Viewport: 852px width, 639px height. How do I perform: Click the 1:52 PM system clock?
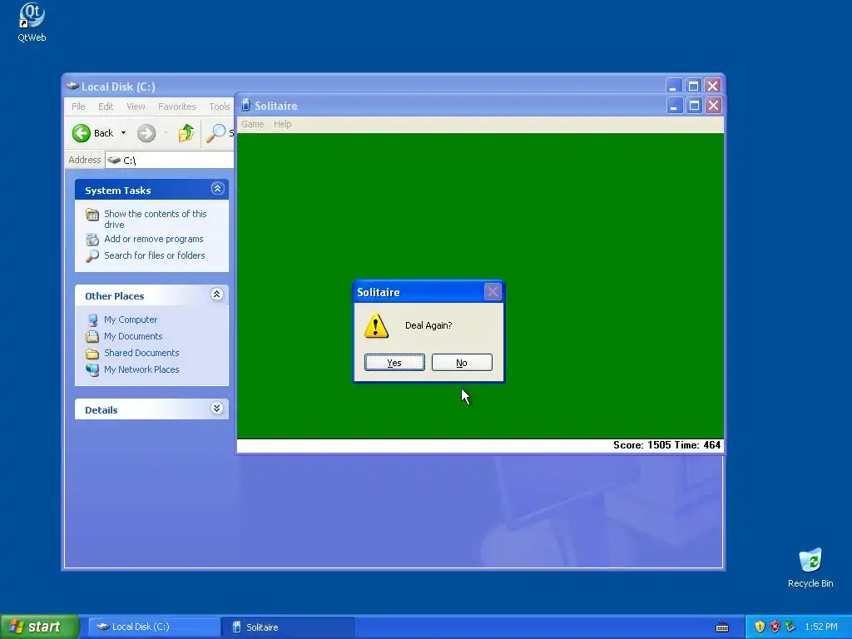821,627
